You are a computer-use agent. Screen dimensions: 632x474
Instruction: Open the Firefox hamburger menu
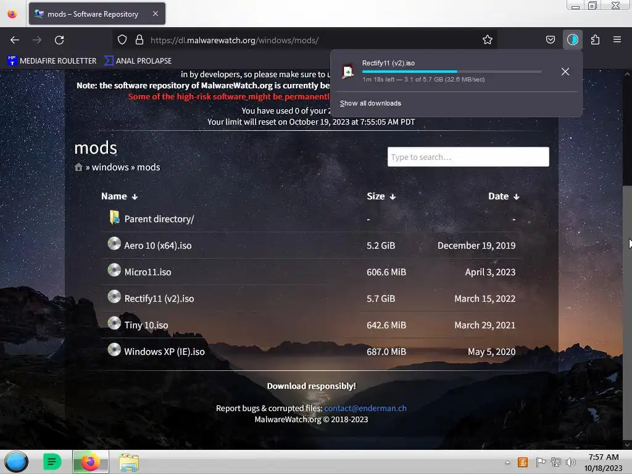tap(617, 39)
